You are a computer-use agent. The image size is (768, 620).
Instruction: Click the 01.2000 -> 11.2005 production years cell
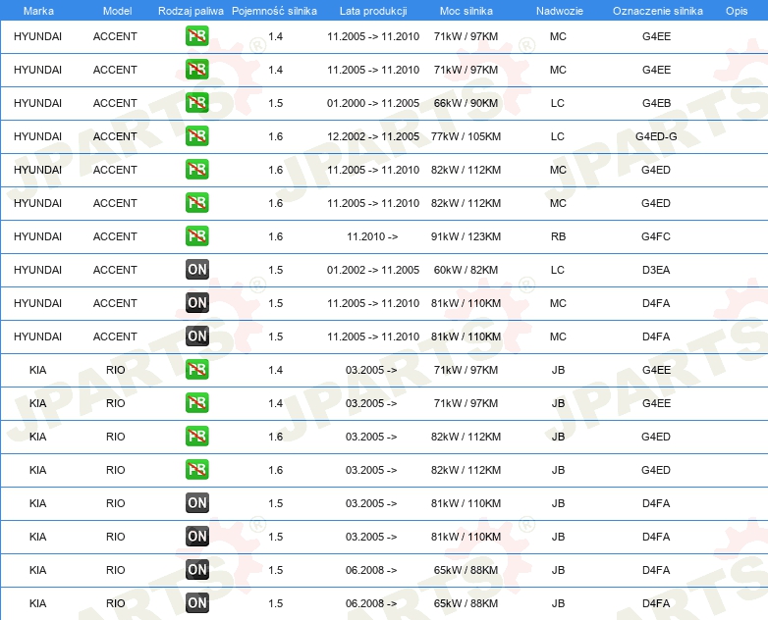coord(373,103)
